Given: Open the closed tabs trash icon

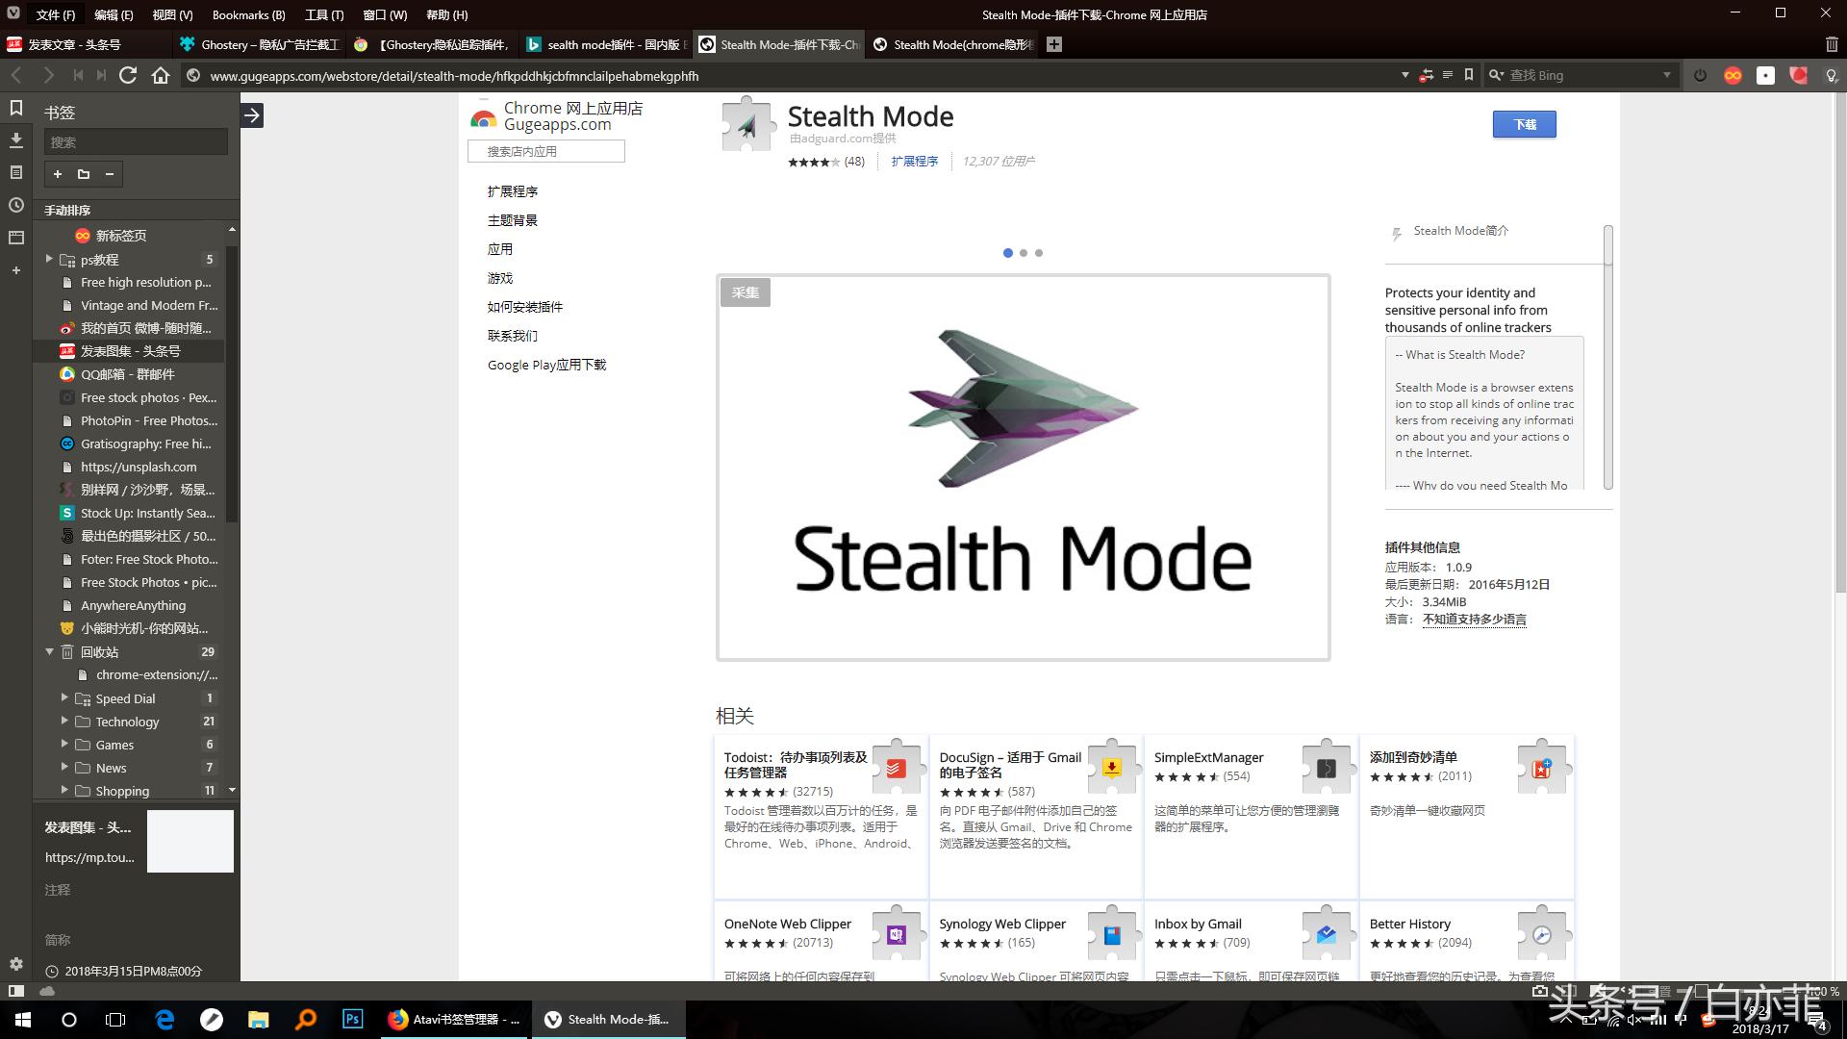Looking at the screenshot, I should click(1831, 44).
